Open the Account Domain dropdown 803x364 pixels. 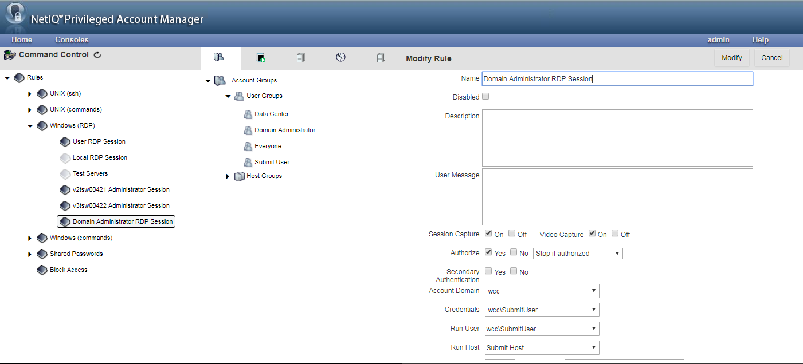tap(542, 291)
